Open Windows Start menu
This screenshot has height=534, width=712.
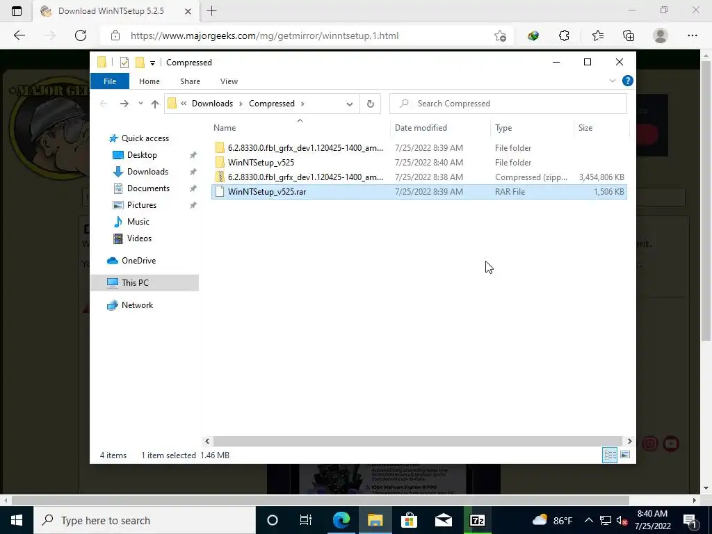17,520
